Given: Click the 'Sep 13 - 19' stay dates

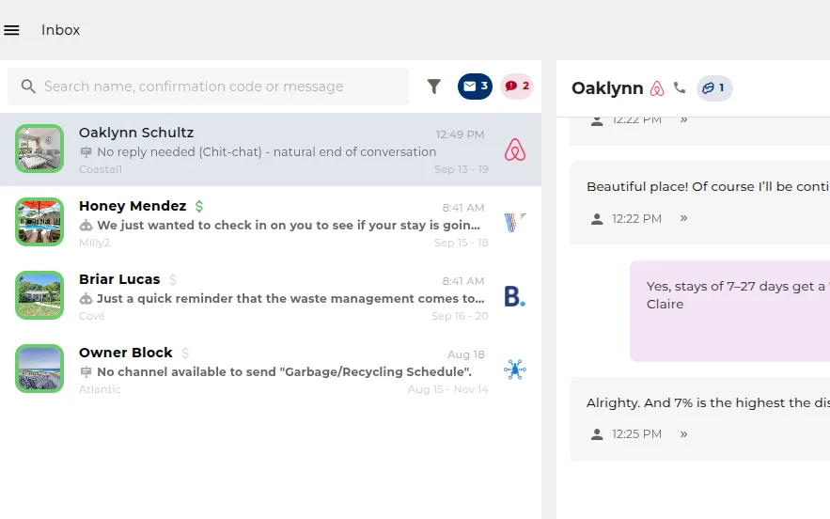Looking at the screenshot, I should (461, 169).
